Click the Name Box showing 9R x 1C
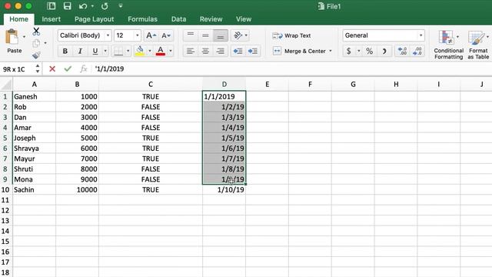Image resolution: width=492 pixels, height=277 pixels. [x=18, y=69]
